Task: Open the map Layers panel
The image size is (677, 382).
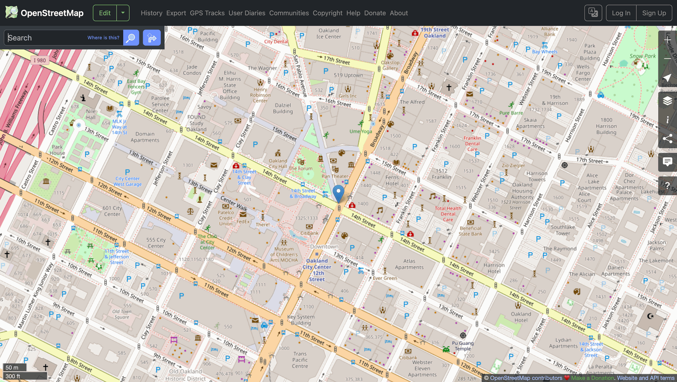Action: coord(667,101)
